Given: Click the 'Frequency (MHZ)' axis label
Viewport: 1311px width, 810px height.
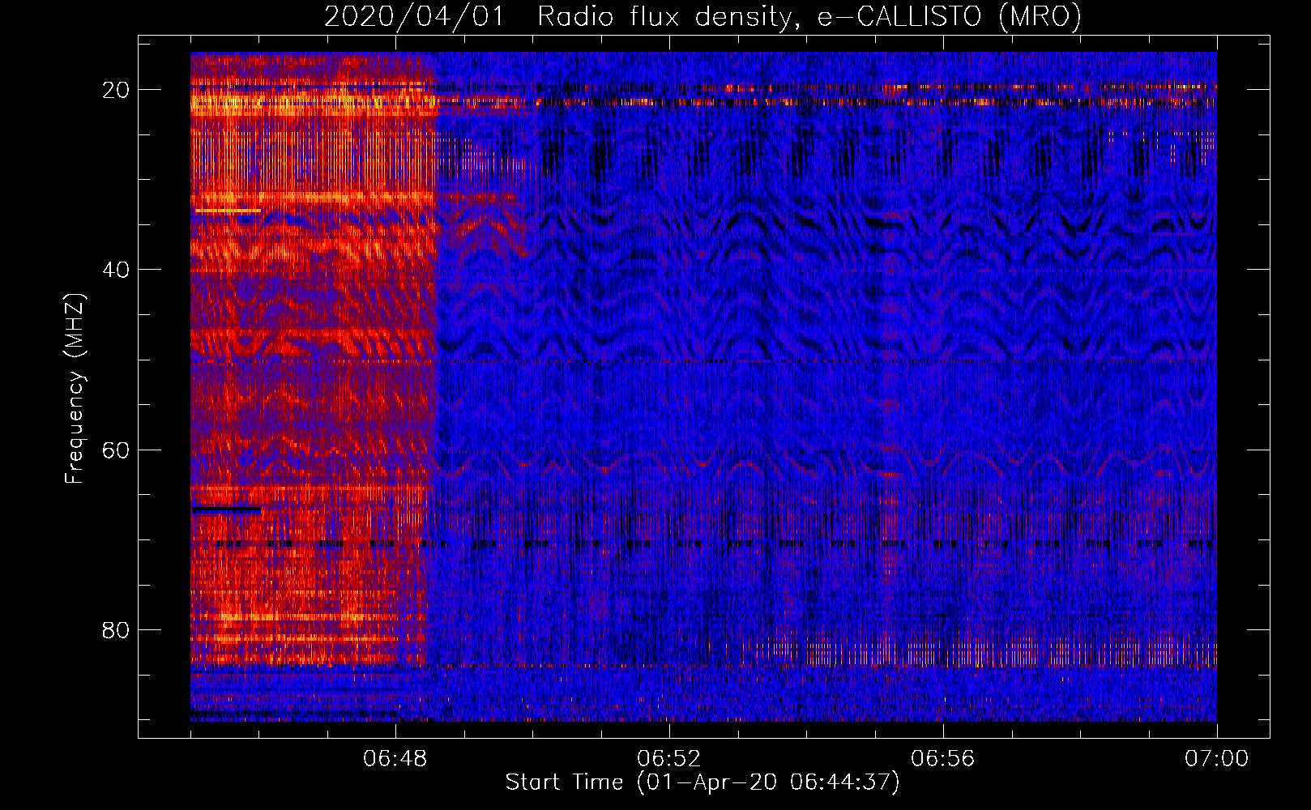Looking at the screenshot, I should pyautogui.click(x=75, y=389).
